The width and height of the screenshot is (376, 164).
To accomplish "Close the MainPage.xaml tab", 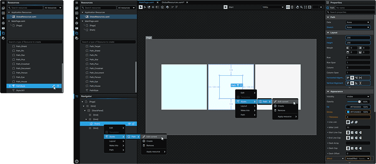I will (158, 2).
